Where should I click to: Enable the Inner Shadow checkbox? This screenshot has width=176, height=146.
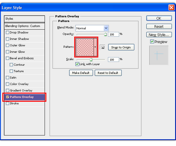7,39
